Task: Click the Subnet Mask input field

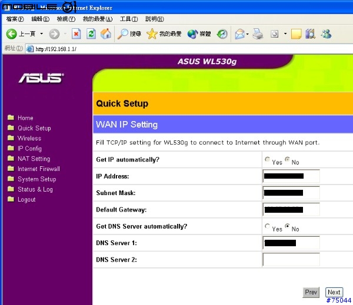Action: pos(291,193)
